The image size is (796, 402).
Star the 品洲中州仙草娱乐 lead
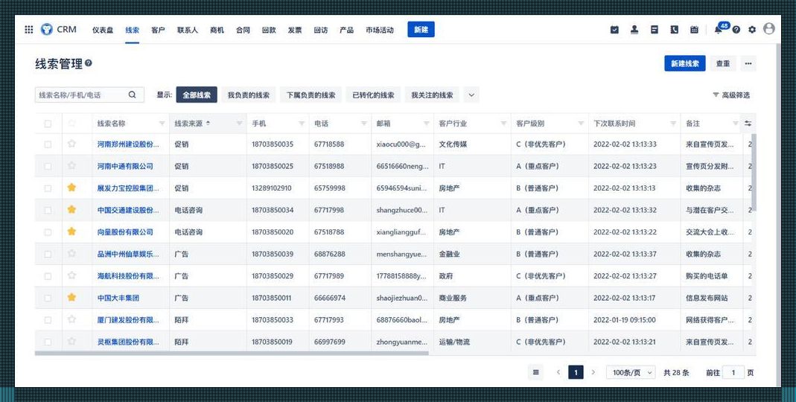coord(71,253)
